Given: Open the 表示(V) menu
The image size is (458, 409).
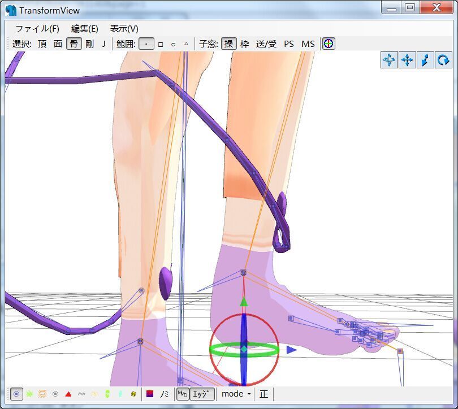Looking at the screenshot, I should point(124,28).
